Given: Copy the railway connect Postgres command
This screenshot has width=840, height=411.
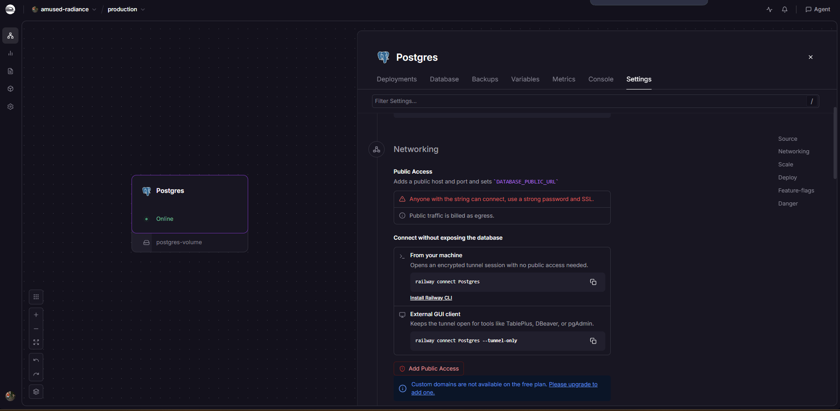Looking at the screenshot, I should (x=593, y=282).
